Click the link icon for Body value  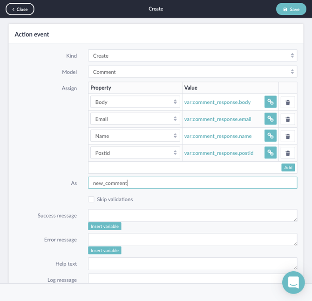point(270,102)
